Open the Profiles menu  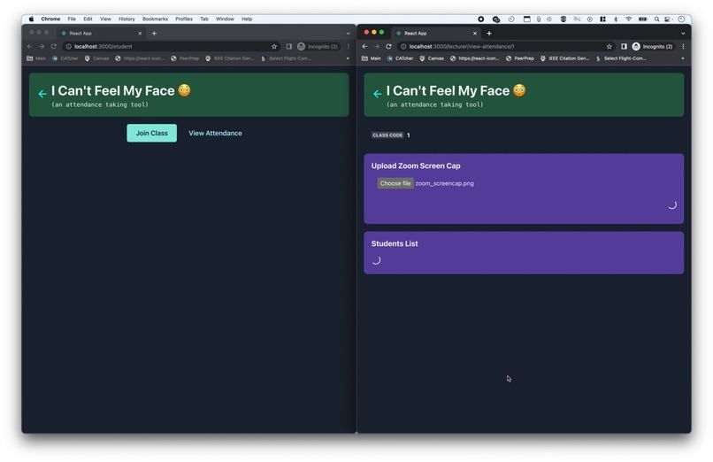[184, 19]
